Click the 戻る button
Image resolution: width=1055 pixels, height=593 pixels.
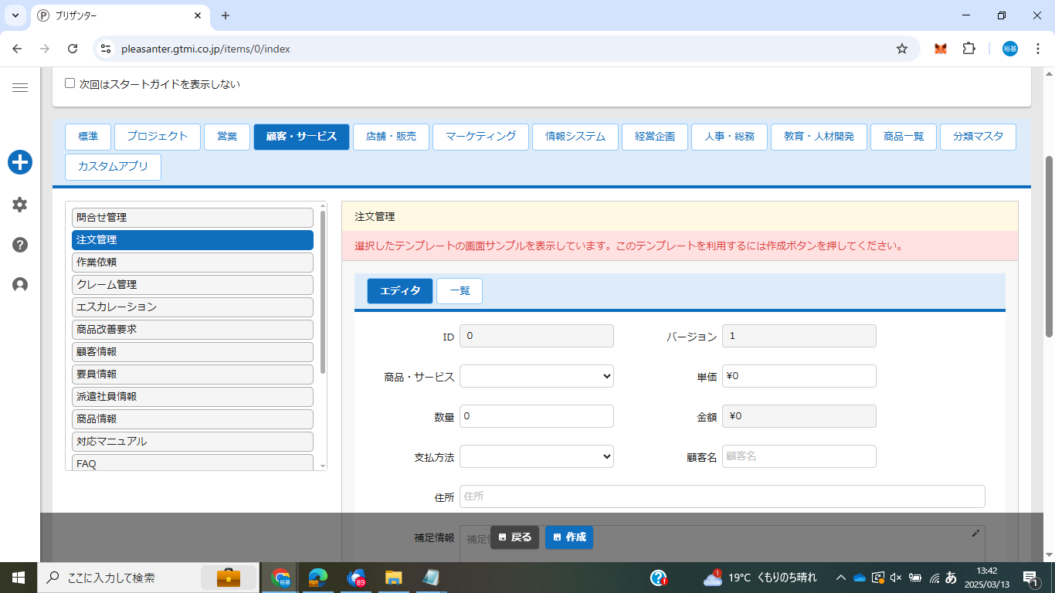514,537
